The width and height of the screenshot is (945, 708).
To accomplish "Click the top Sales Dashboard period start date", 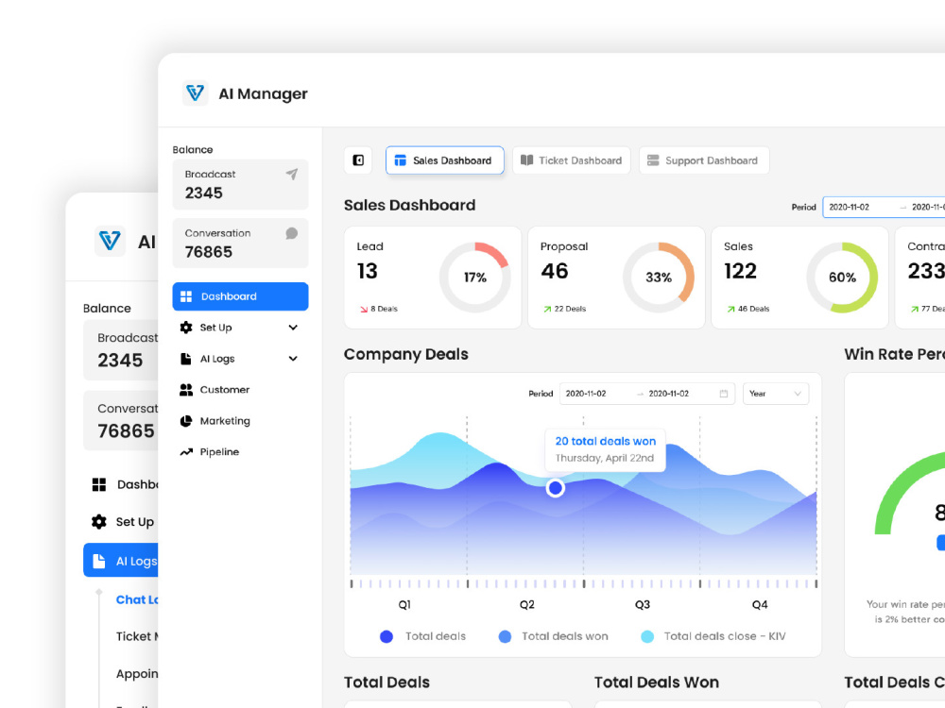I will pyautogui.click(x=850, y=207).
